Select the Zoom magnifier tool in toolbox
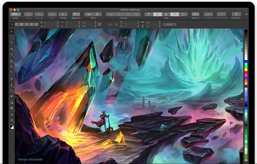The height and width of the screenshot is (164, 257). (x=12, y=54)
